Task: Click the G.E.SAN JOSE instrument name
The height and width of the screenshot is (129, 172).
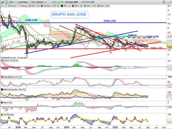Action: coord(88,2)
